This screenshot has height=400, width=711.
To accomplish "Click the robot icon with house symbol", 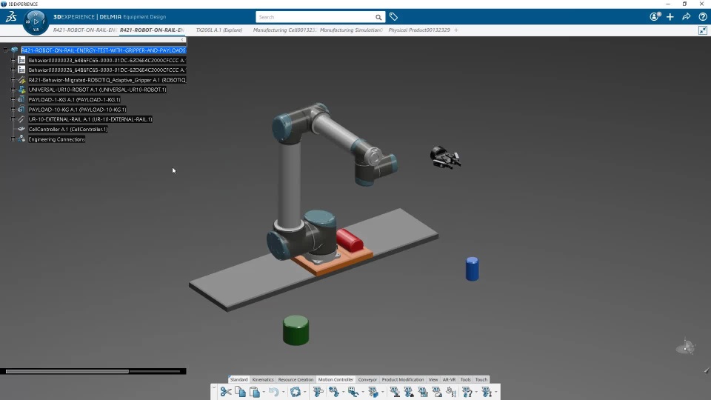I will (x=409, y=391).
